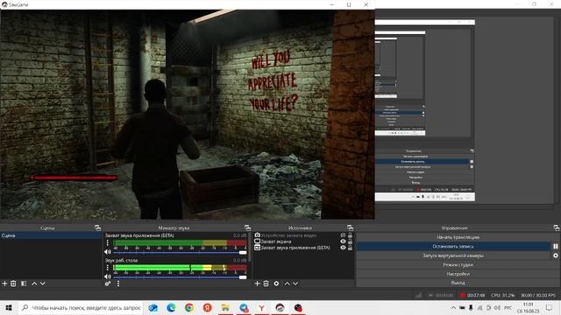
Task: Click the audio mixer vertical scrollbar
Action: point(250,247)
